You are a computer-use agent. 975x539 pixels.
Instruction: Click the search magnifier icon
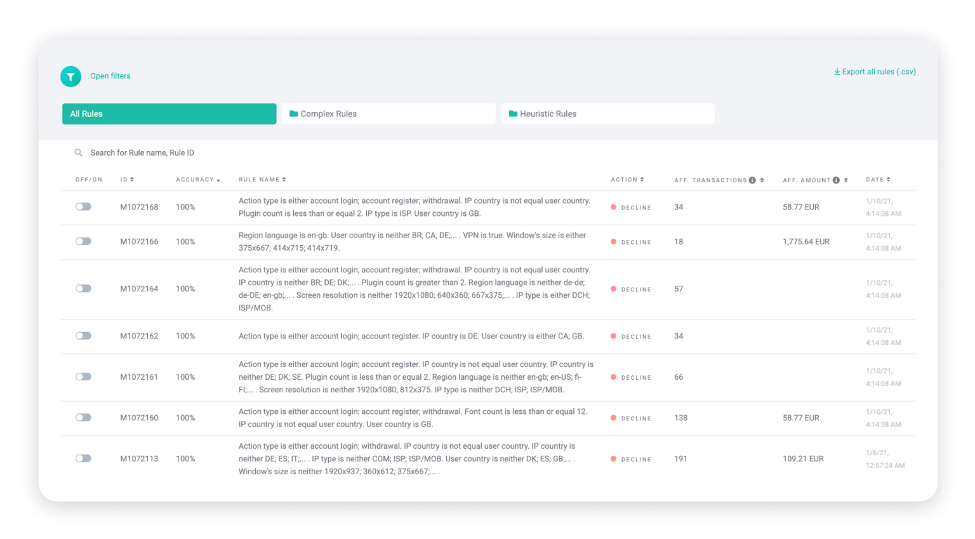[78, 152]
